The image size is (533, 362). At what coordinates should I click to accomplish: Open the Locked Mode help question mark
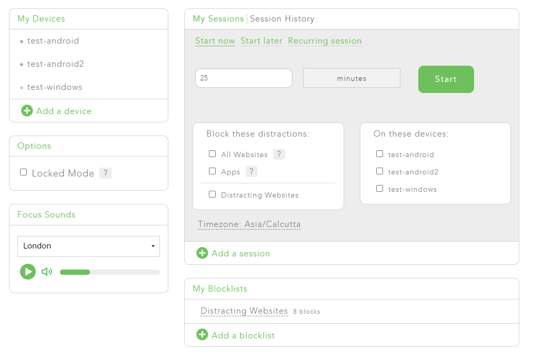coord(105,173)
